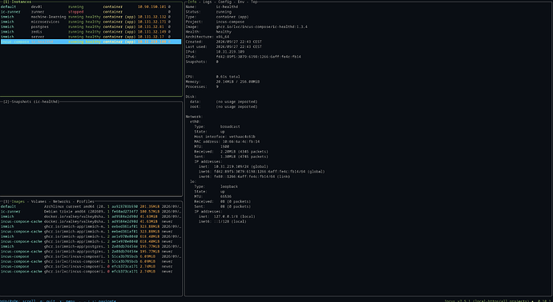553x302 pixels.
Task: Click image fingerprint fe68ad2734f7
Action: pyautogui.click(x=125, y=211)
